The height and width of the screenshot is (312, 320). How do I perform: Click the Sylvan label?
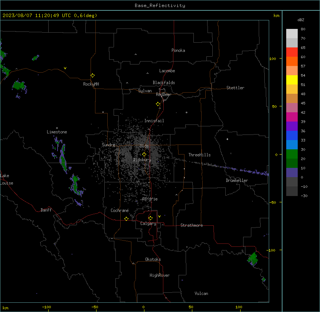pos(145,91)
